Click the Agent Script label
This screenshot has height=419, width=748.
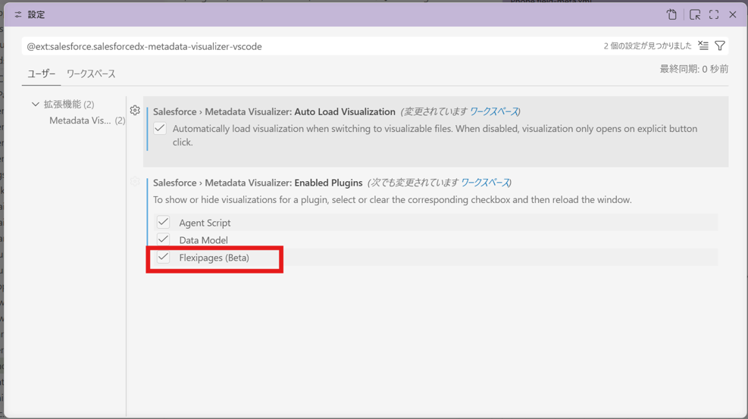[x=205, y=223]
